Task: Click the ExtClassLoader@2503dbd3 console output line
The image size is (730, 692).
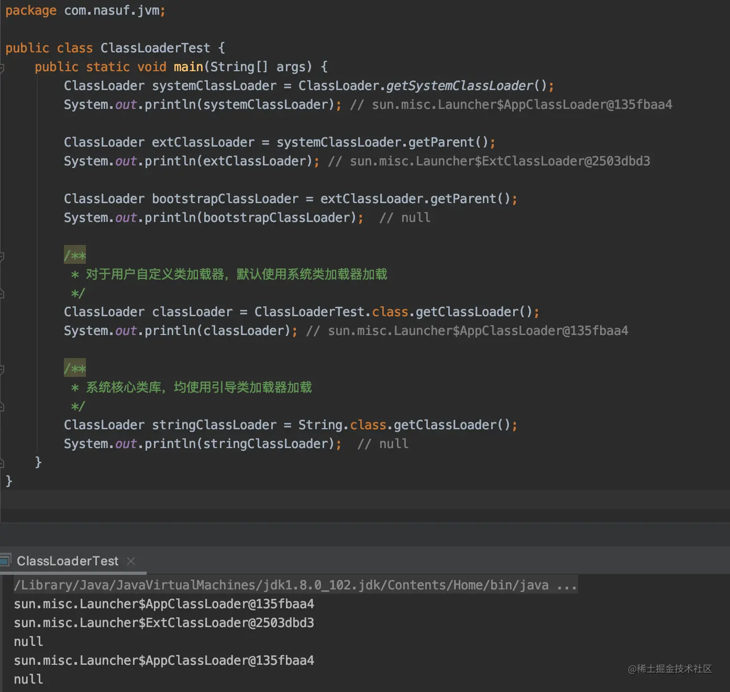Action: tap(164, 623)
